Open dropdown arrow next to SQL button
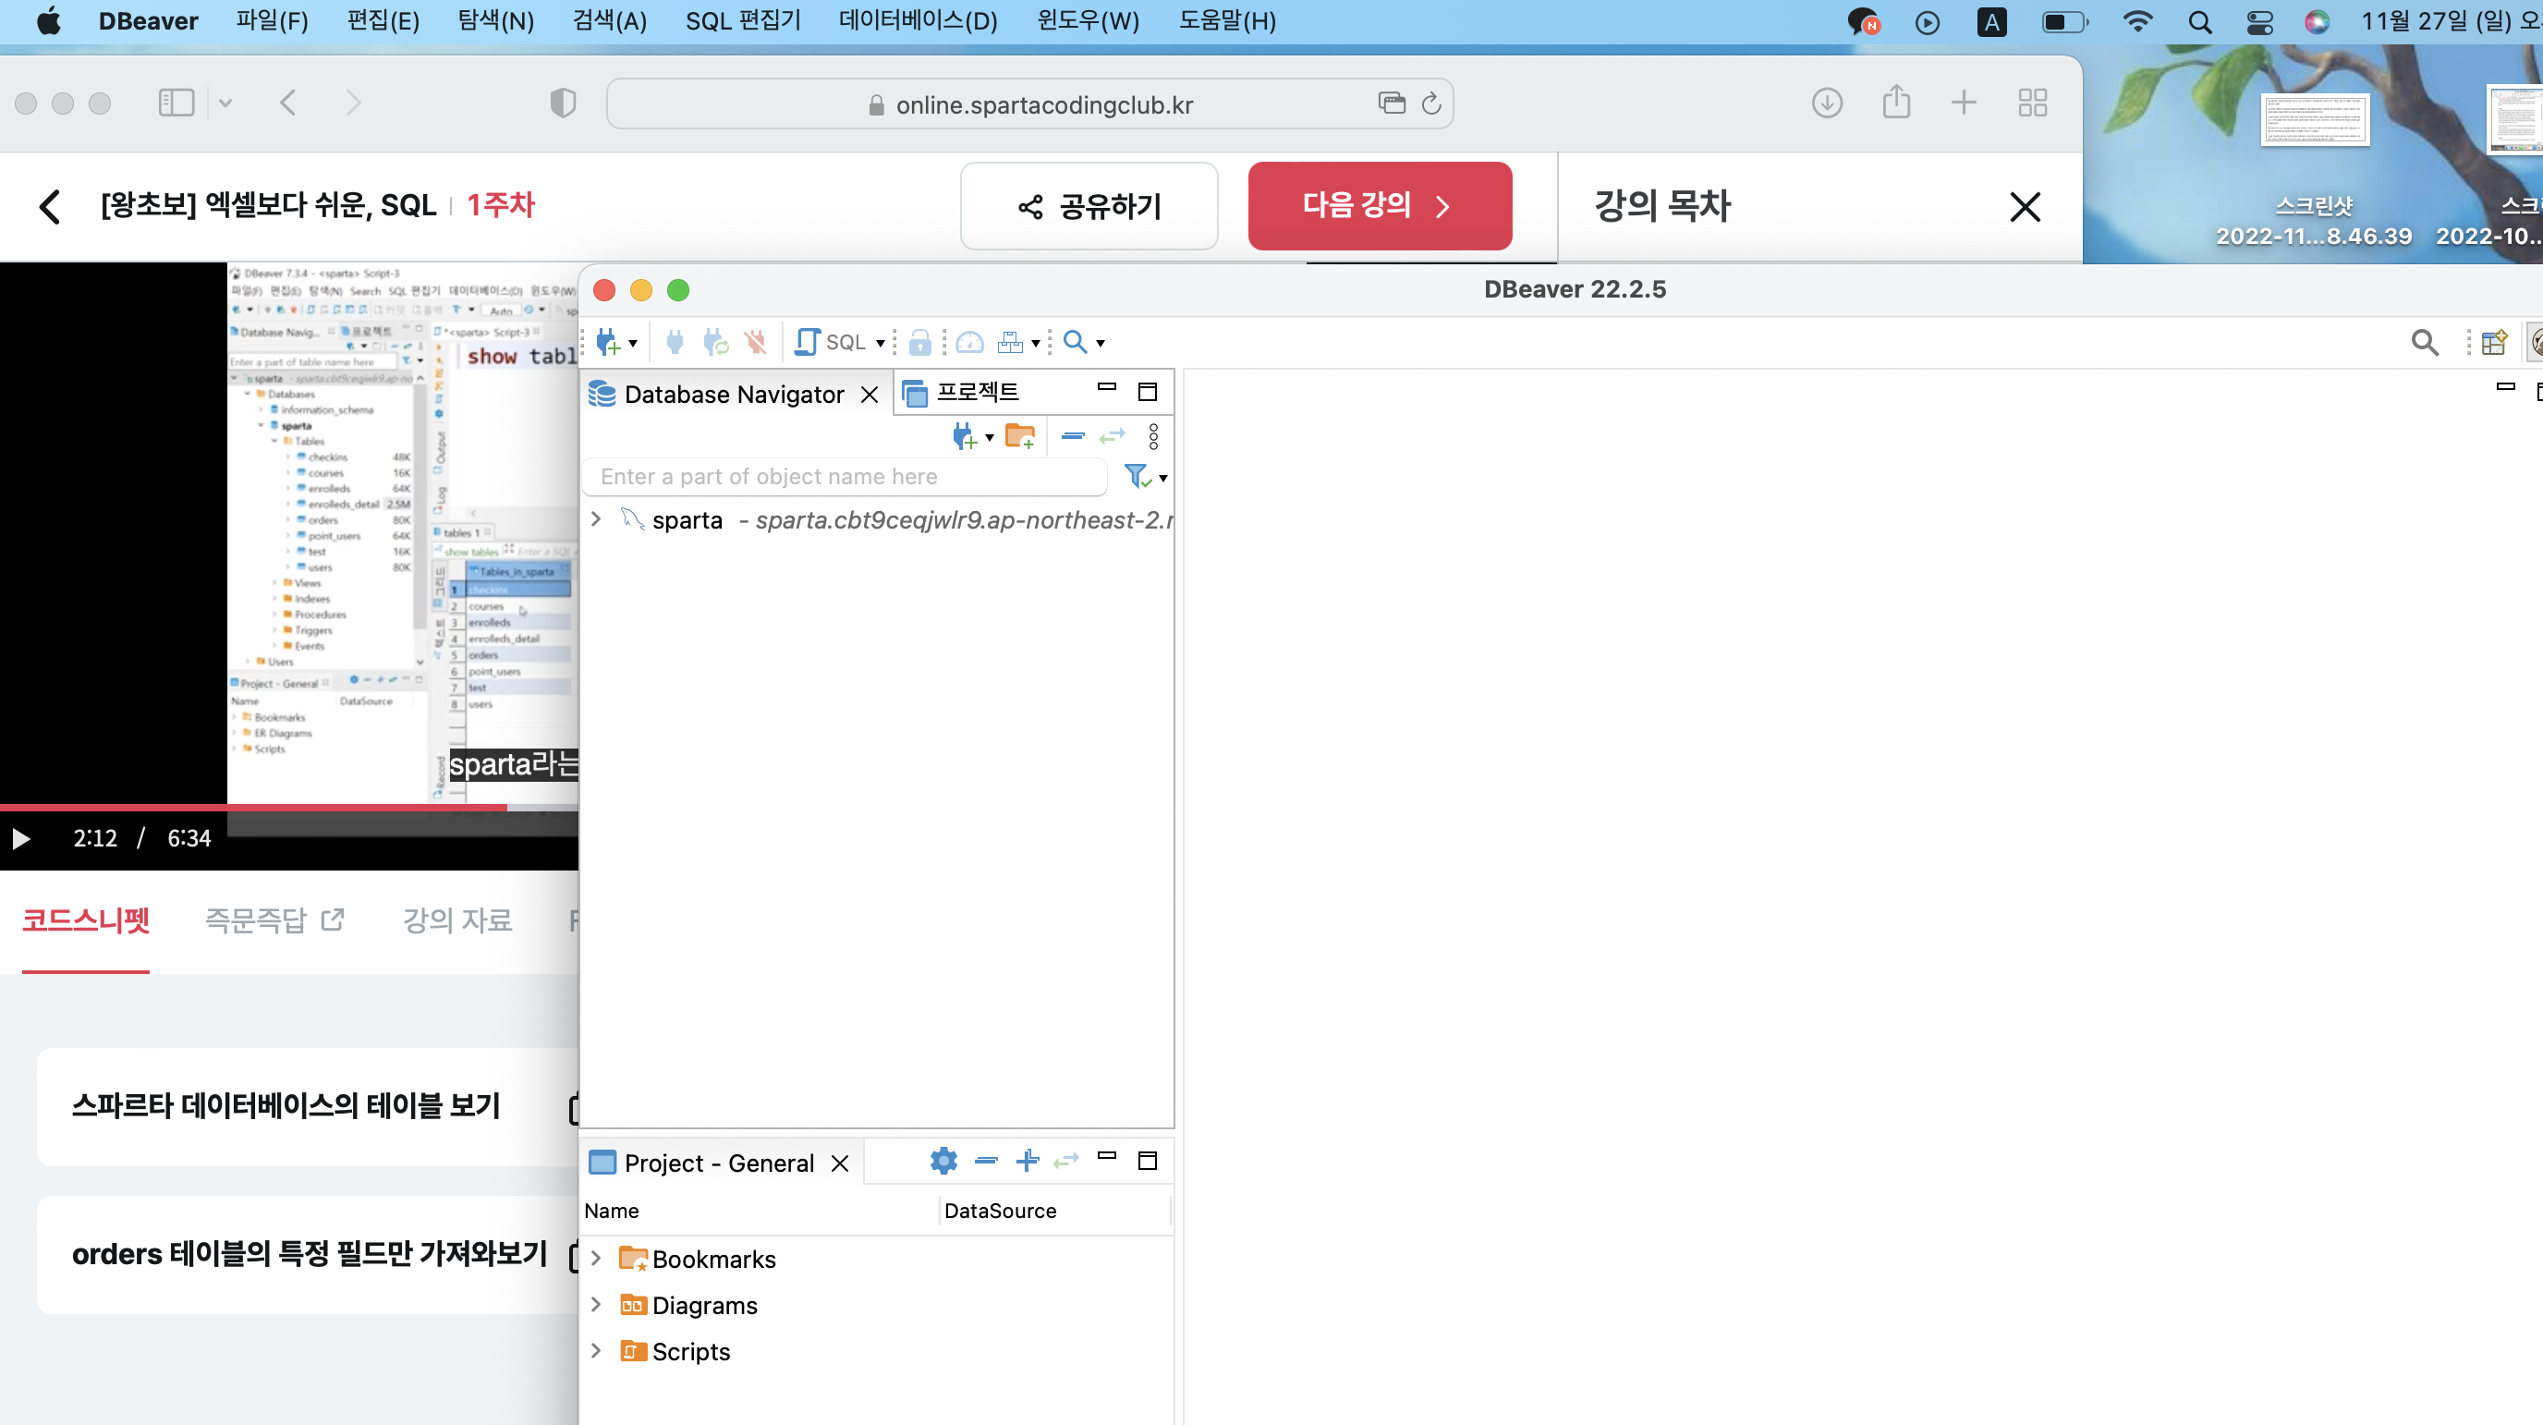2543x1425 pixels. 881,344
